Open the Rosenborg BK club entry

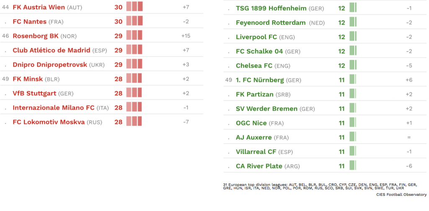coord(36,36)
